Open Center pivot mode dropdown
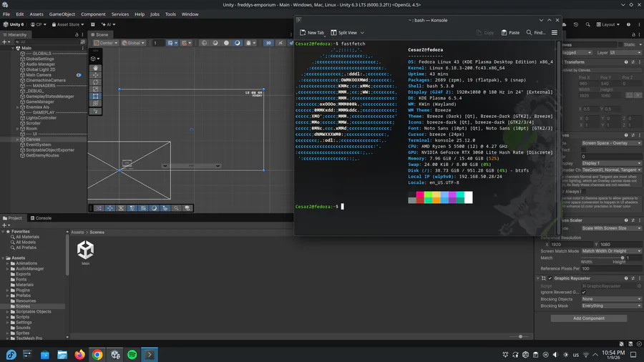The height and width of the screenshot is (362, 644). pos(106,43)
